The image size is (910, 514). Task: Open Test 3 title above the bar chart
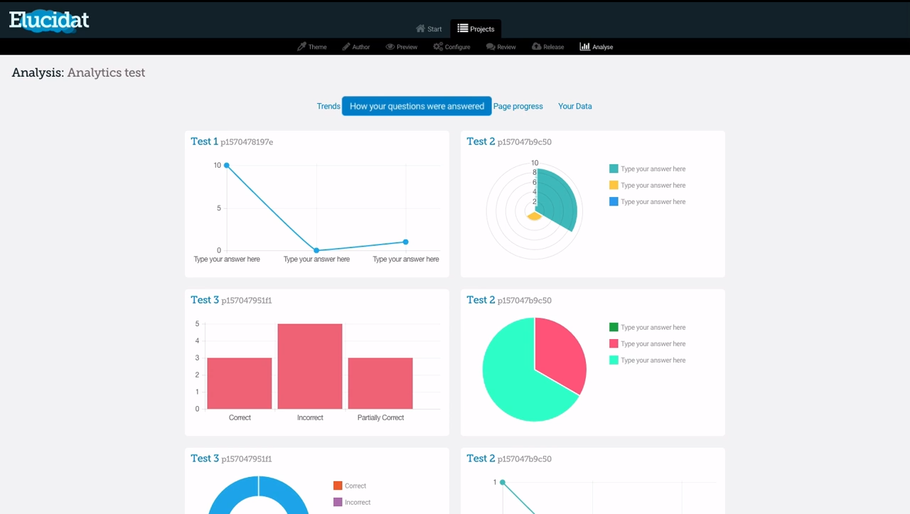point(205,300)
